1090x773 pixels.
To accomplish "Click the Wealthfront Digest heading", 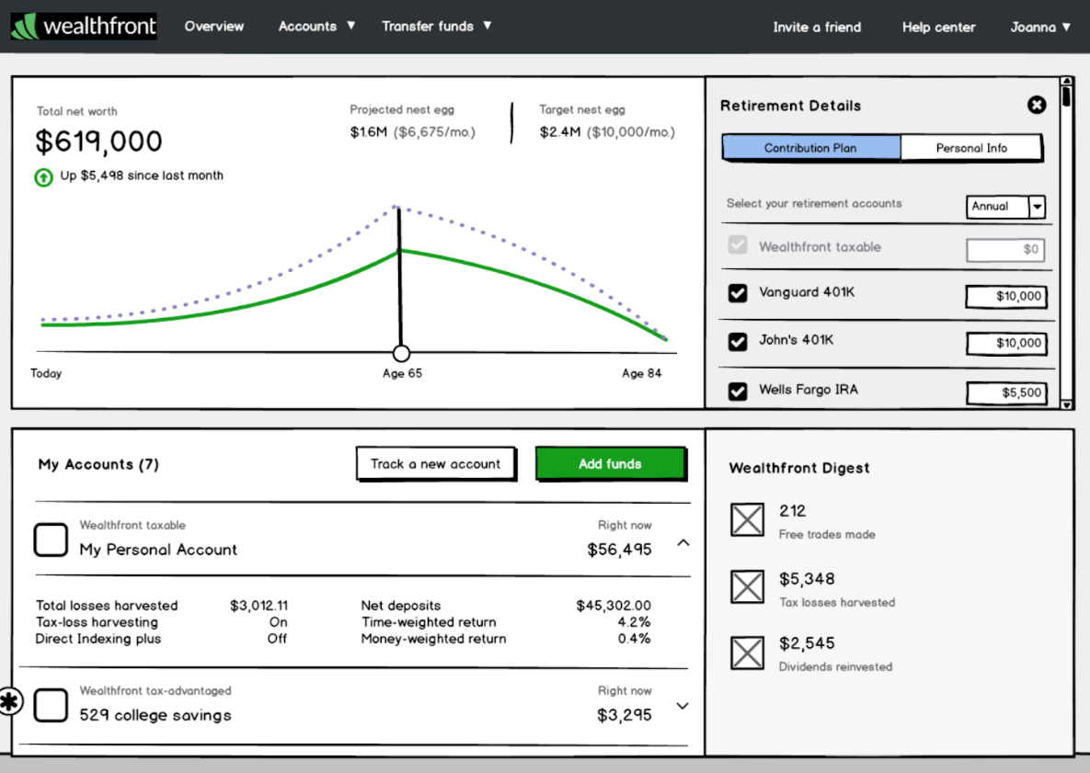I will click(799, 468).
